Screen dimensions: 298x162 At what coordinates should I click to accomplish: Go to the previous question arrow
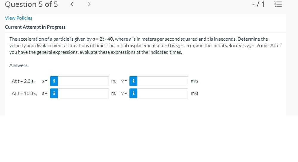click(72, 4)
